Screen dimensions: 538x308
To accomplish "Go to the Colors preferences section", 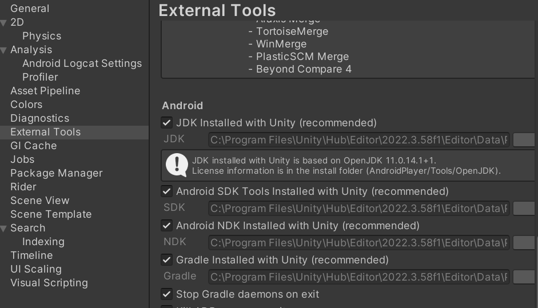I will [26, 105].
